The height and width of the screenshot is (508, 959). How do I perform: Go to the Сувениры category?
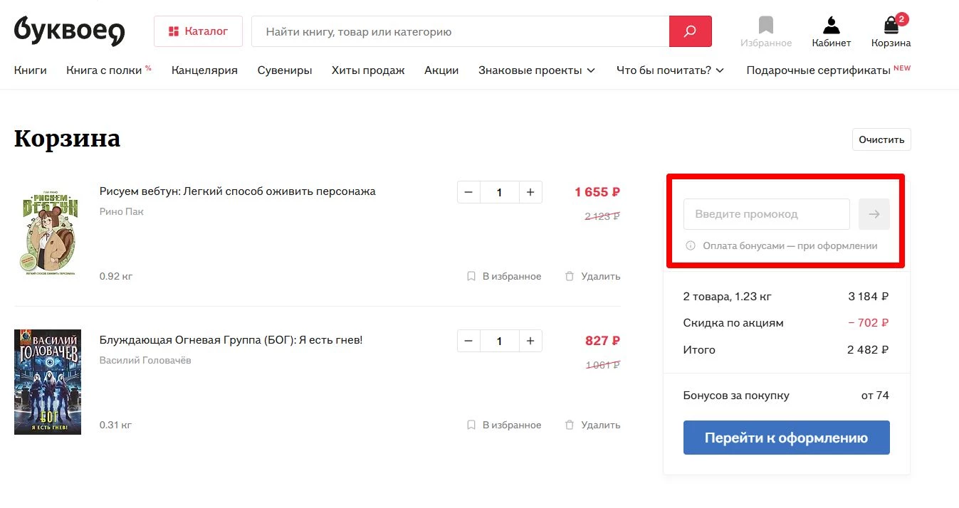[284, 70]
